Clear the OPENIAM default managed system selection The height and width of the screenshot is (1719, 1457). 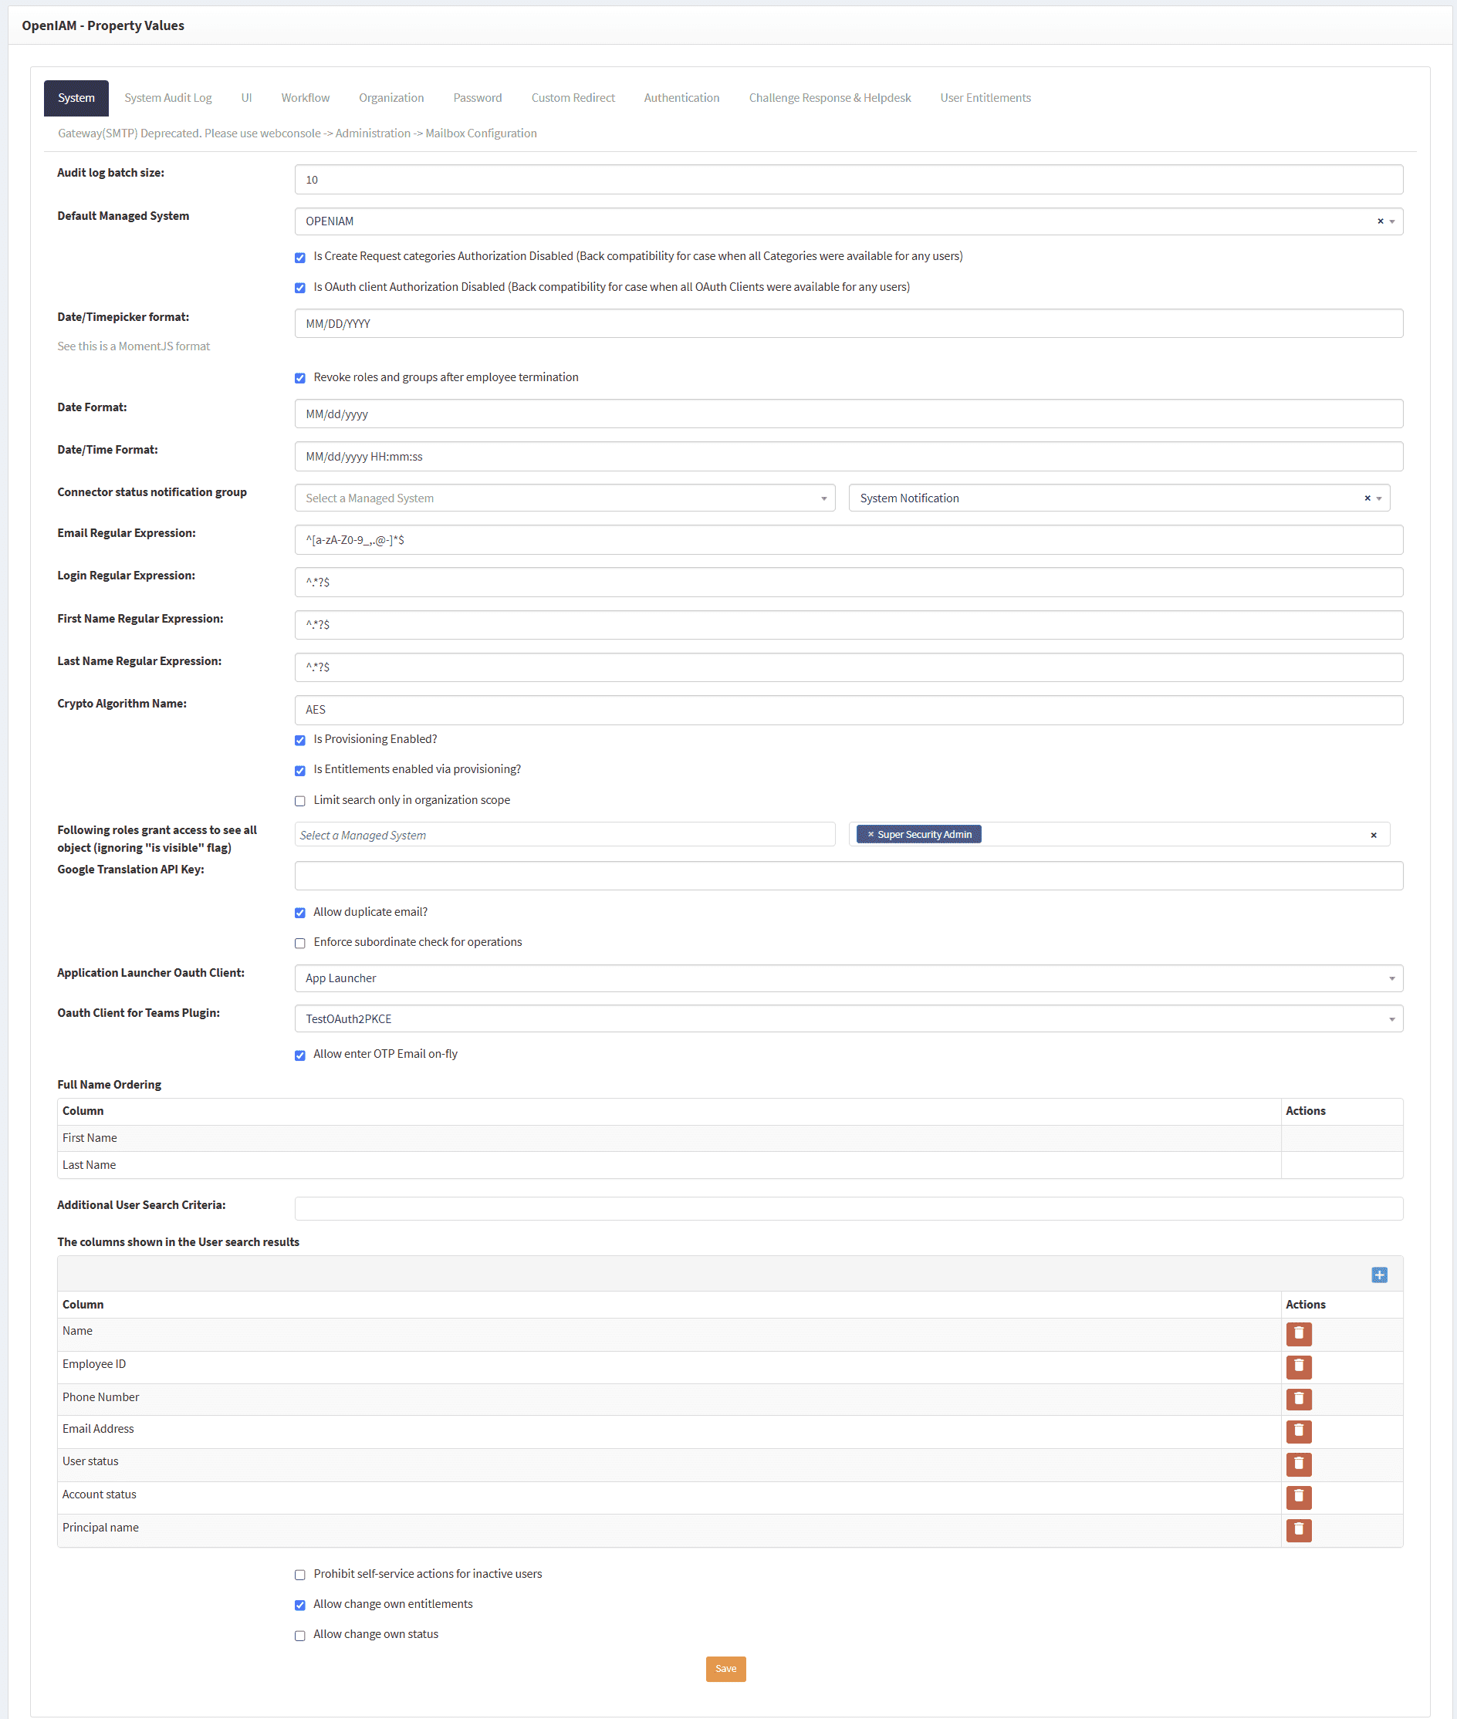click(x=1379, y=221)
